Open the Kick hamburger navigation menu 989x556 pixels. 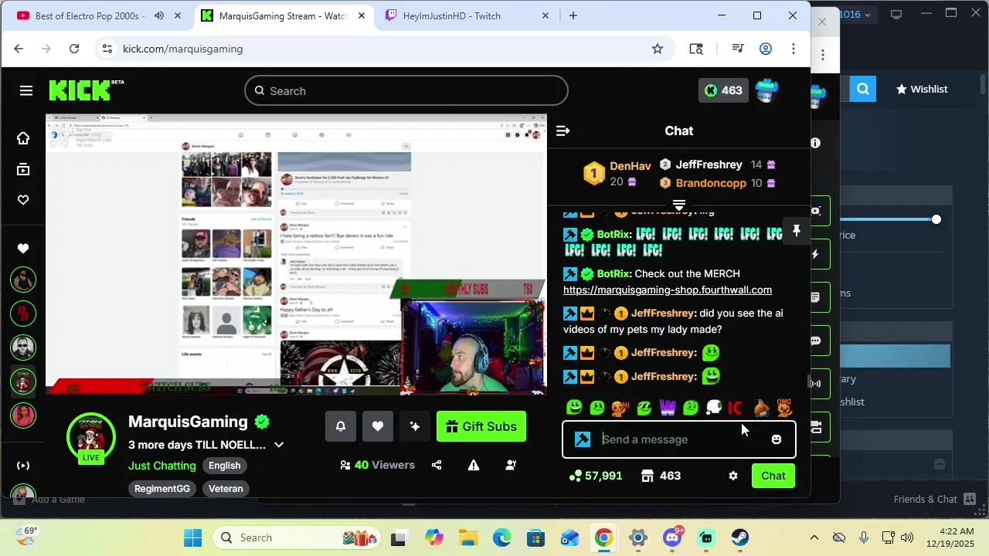click(26, 91)
